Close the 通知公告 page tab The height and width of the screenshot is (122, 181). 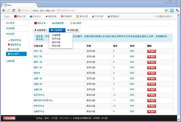point(47,23)
